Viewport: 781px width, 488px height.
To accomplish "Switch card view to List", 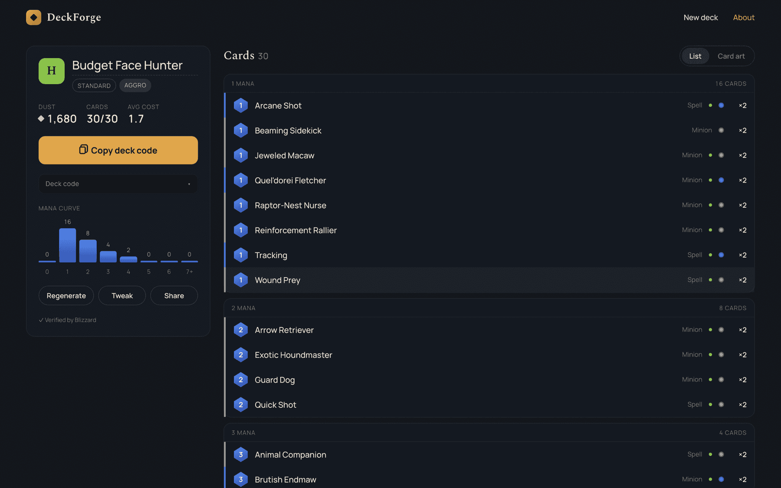I will tap(695, 56).
